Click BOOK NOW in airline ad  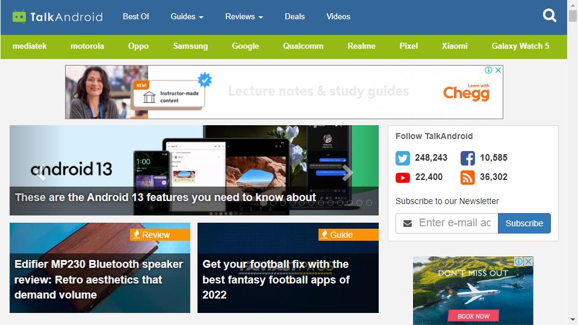[473, 316]
